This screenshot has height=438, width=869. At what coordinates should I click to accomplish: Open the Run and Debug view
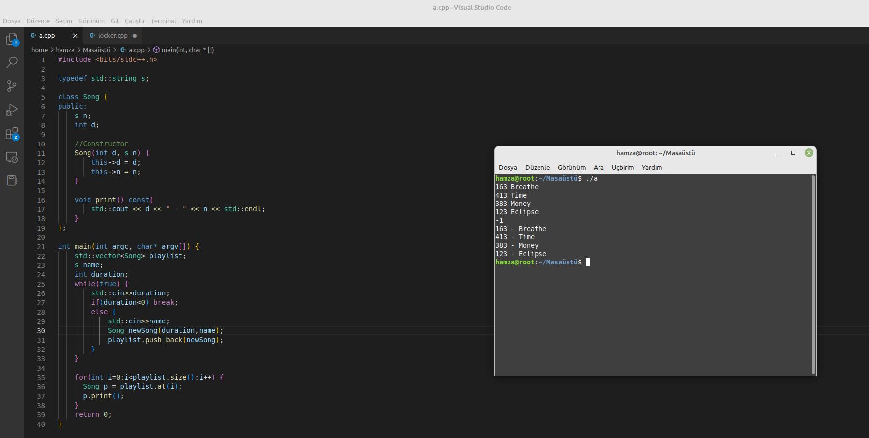(12, 110)
